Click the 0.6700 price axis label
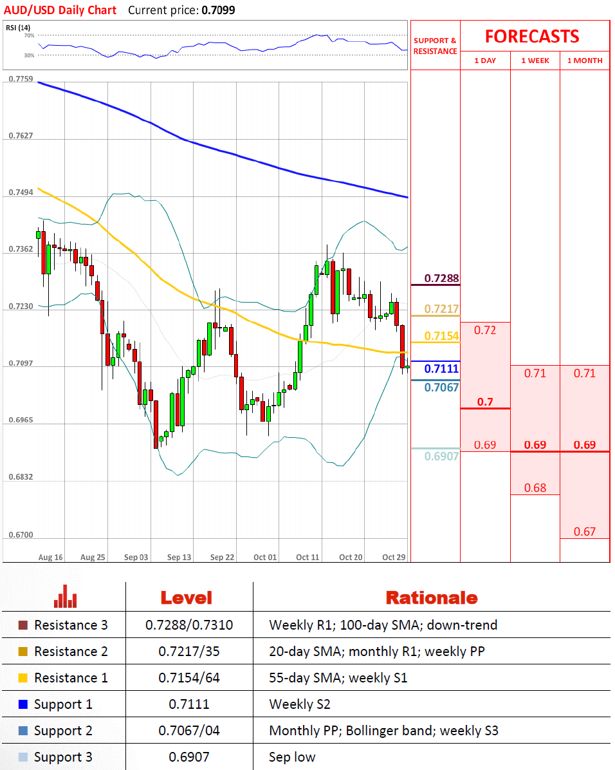Screen dimensions: 615x770 [21, 535]
